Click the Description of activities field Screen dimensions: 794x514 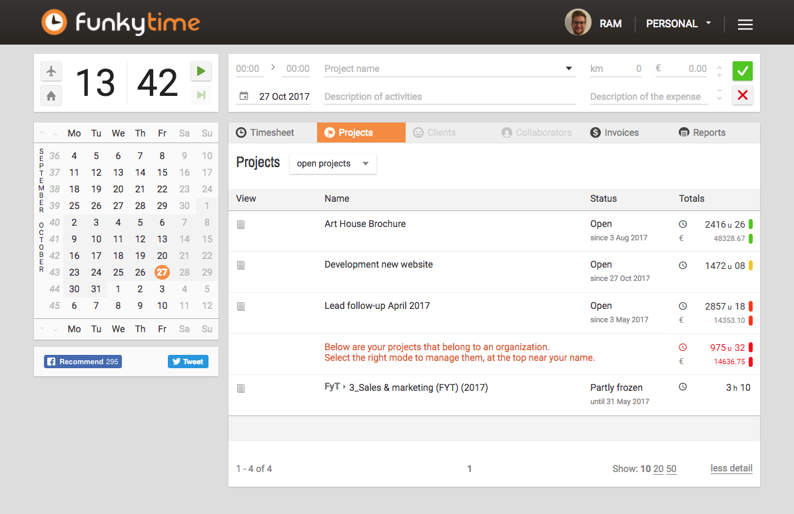click(450, 97)
